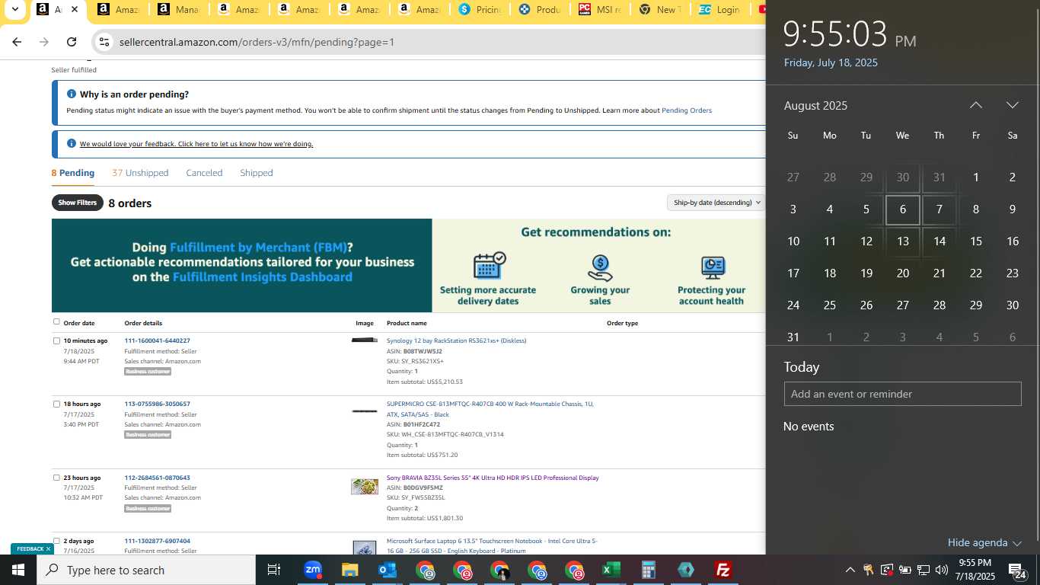This screenshot has width=1040, height=585.
Task: Click the volume speaker tray icon
Action: pyautogui.click(x=941, y=570)
